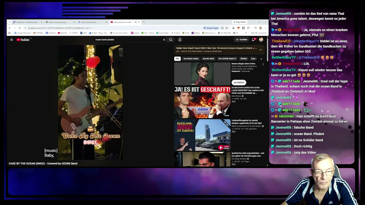Expand the Weiter playlist panel chevron
The image size is (365, 205).
tap(260, 50)
